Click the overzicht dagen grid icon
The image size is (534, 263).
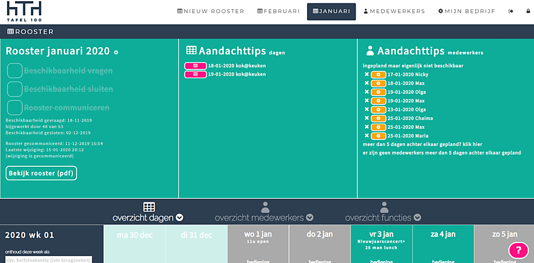point(149,207)
